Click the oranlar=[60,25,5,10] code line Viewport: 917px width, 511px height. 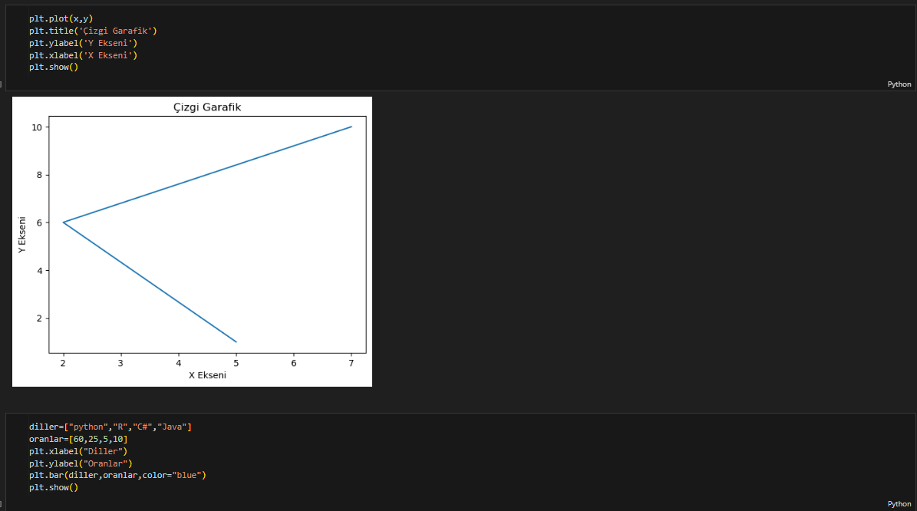point(78,439)
